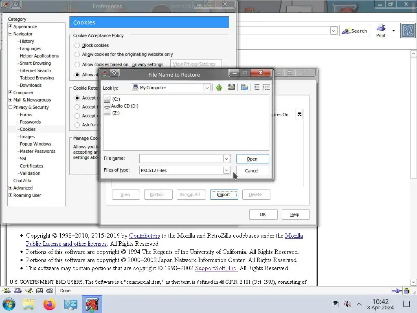Open the File name drop-down arrow
The height and width of the screenshot is (313, 417).
(x=226, y=159)
